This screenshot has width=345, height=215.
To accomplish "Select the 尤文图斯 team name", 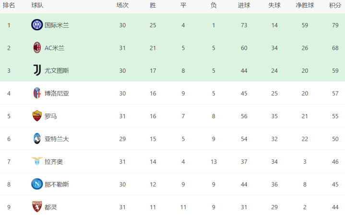I will (57, 70).
